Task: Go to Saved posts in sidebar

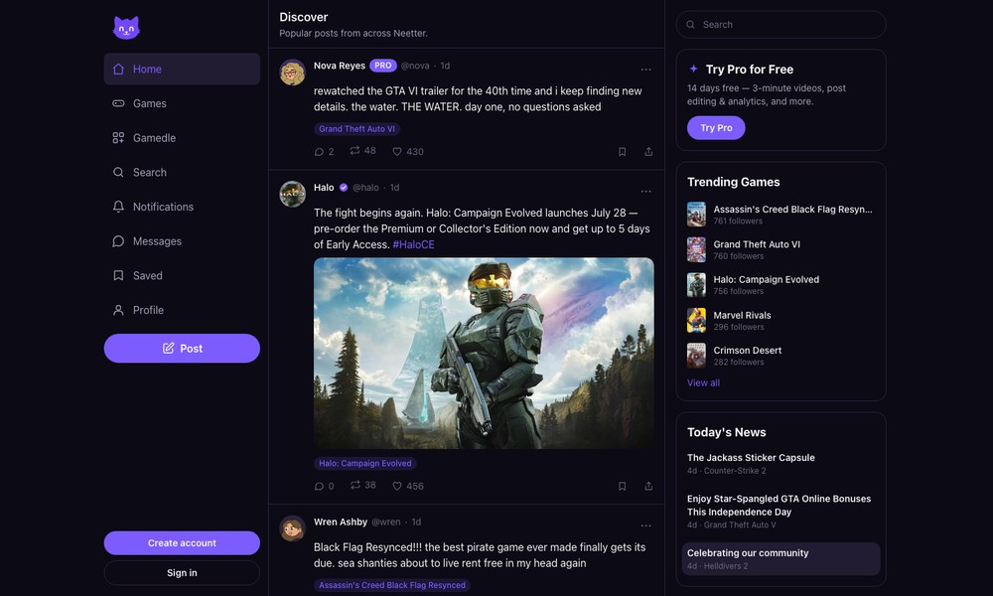Action: coord(182,275)
